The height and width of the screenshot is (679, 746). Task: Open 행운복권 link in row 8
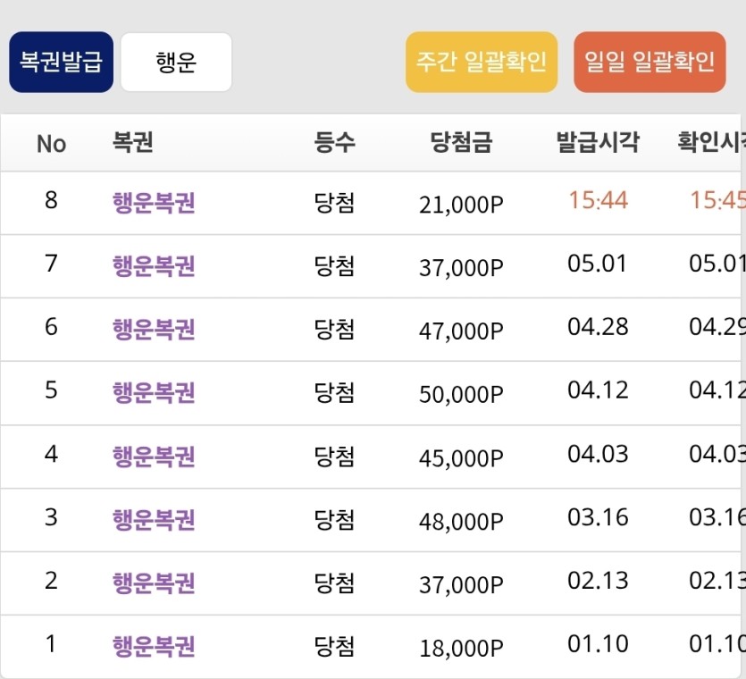pos(154,203)
